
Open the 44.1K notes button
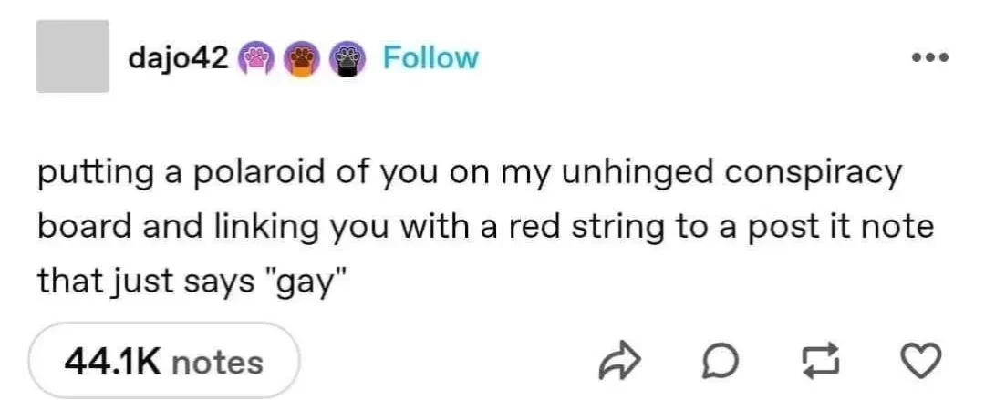[x=164, y=363]
